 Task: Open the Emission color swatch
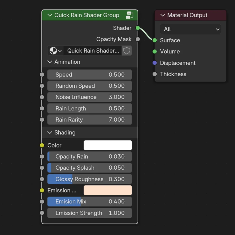[x=108, y=190]
